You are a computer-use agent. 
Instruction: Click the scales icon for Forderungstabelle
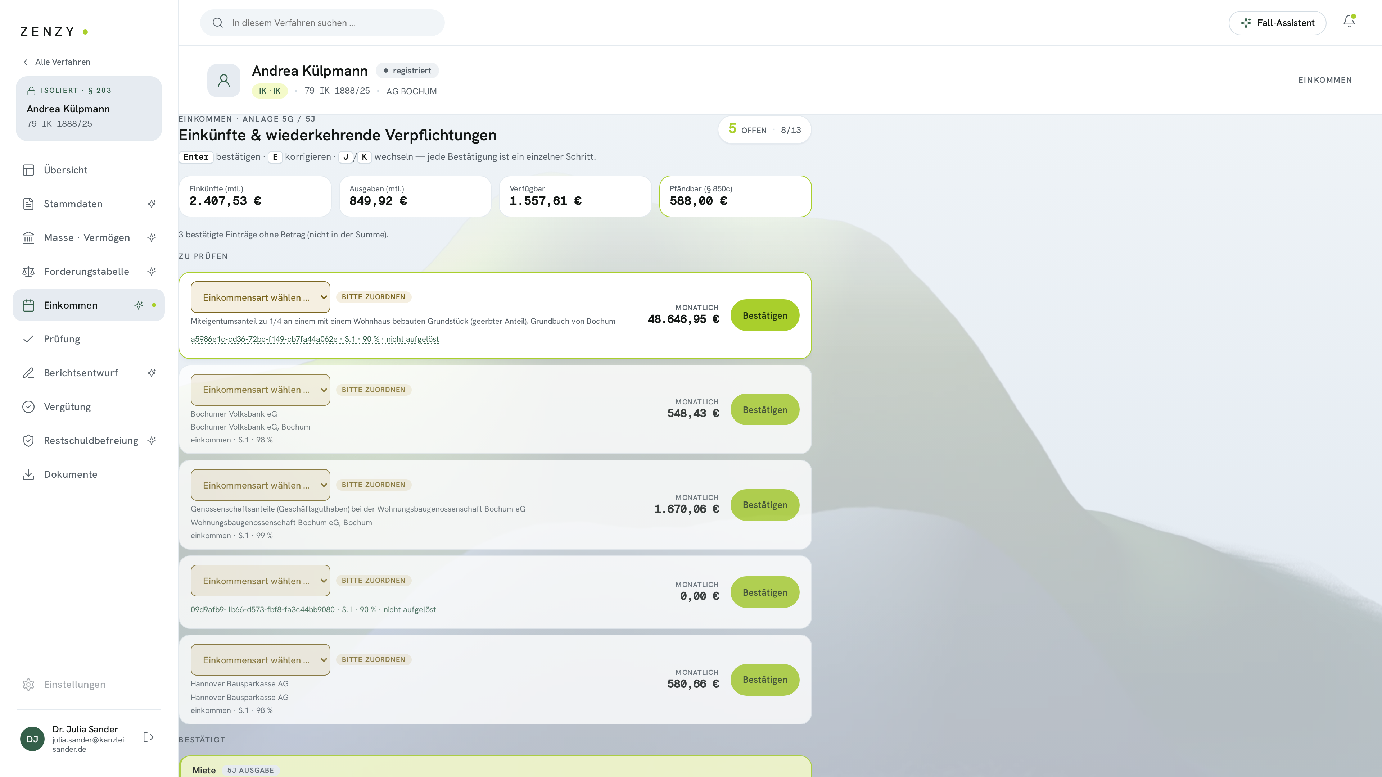coord(28,271)
